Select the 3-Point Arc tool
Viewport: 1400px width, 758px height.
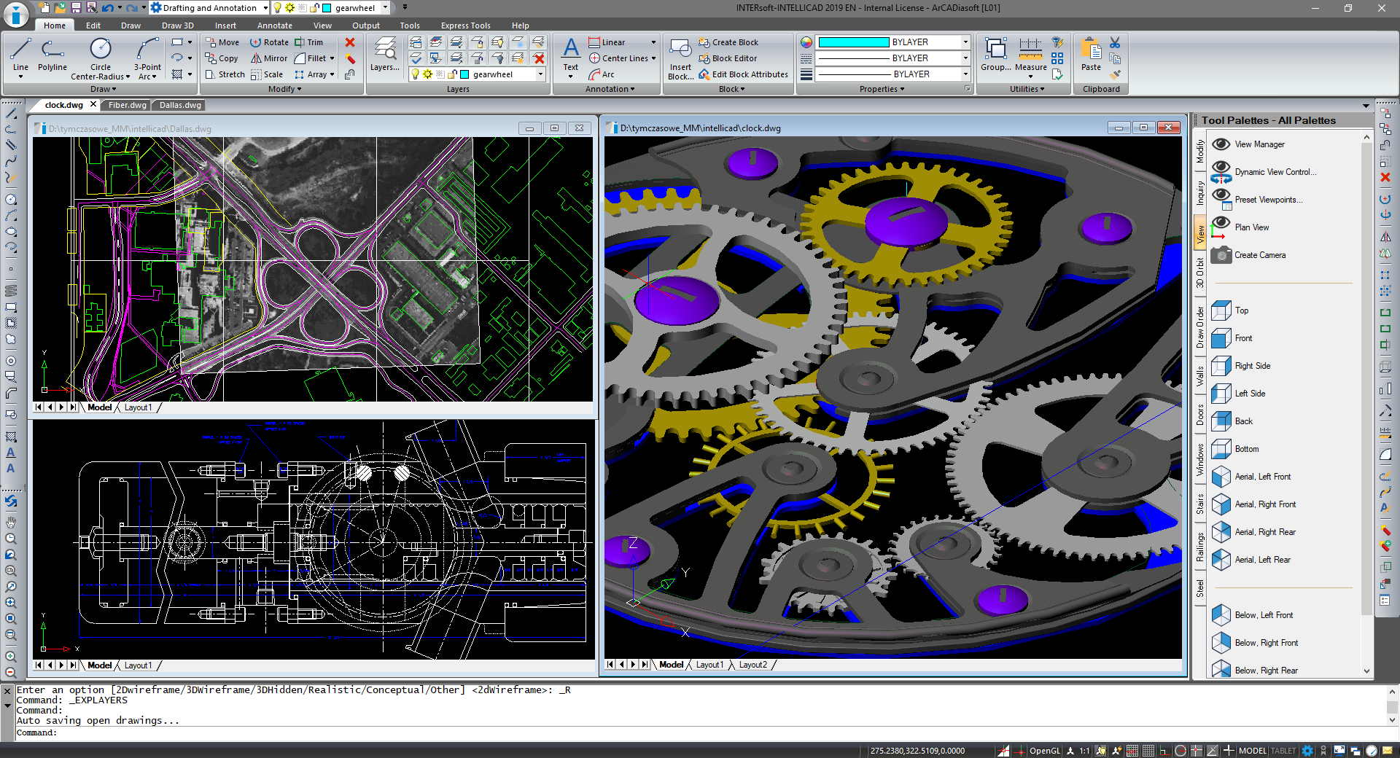pyautogui.click(x=147, y=58)
